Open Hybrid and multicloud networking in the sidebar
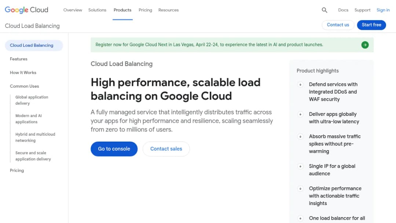The height and width of the screenshot is (223, 396). (35, 138)
